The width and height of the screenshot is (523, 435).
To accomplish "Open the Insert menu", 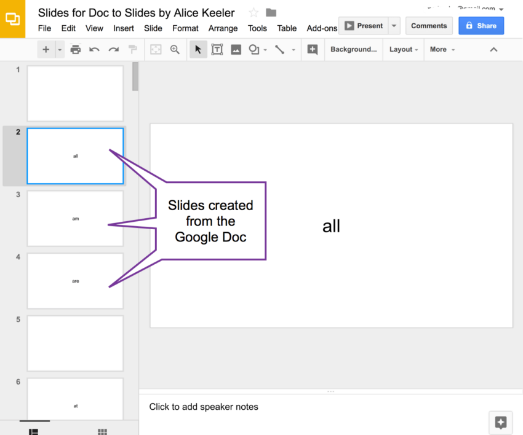I will (124, 28).
